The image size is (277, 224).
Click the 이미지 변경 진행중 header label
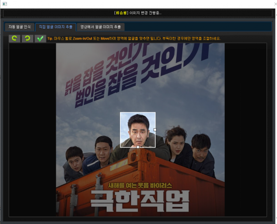coord(138,12)
